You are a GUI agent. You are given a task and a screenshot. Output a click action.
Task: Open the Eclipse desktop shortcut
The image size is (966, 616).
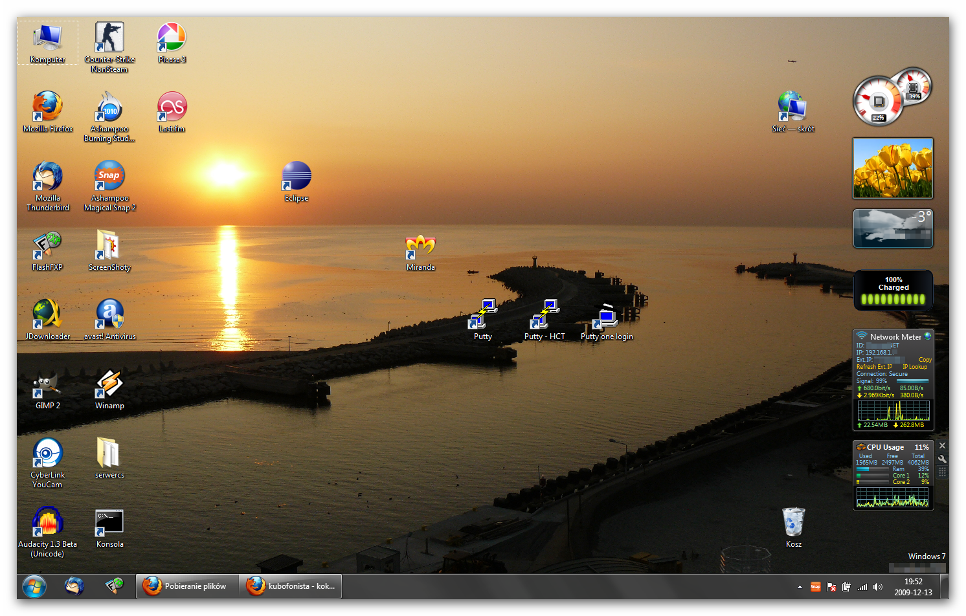[x=297, y=177]
